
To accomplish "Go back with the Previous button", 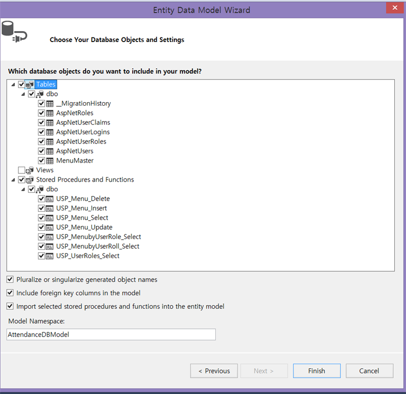I will coord(214,371).
